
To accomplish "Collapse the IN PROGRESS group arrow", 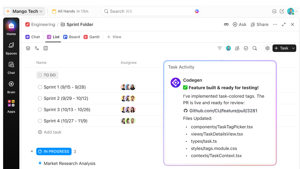I will (x=32, y=151).
